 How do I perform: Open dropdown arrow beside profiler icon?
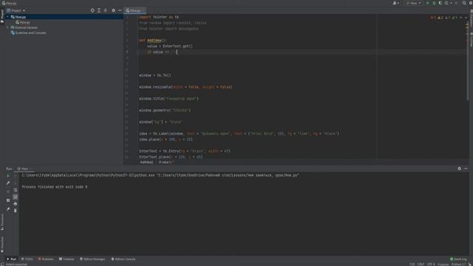(x=451, y=3)
